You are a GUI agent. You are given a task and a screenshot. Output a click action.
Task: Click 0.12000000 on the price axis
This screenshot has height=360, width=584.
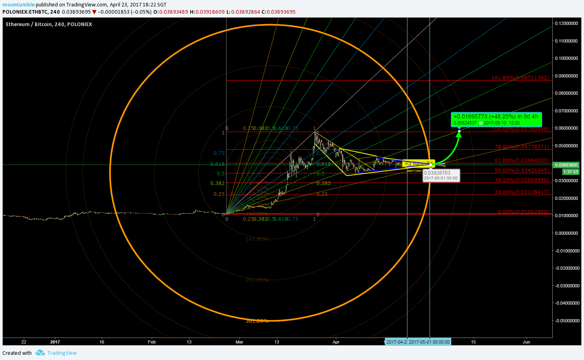566,23
